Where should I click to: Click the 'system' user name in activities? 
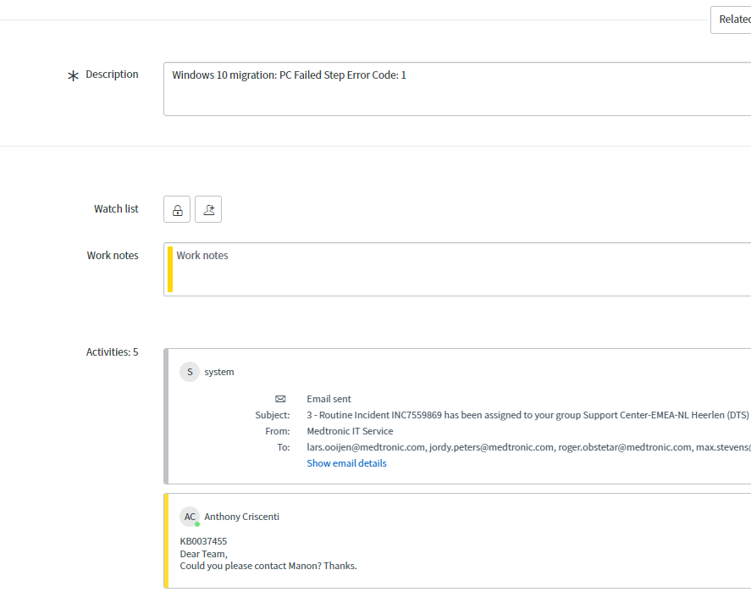click(219, 372)
